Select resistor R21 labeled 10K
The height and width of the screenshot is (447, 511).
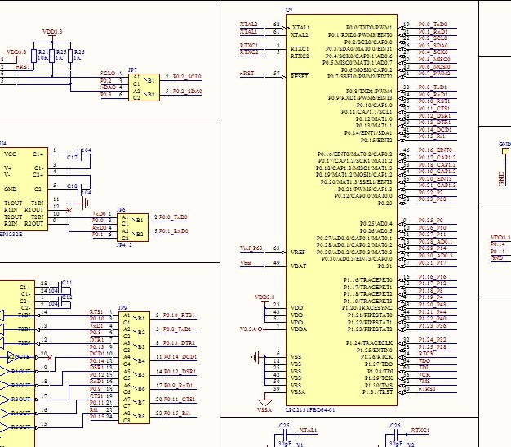pyautogui.click(x=33, y=56)
